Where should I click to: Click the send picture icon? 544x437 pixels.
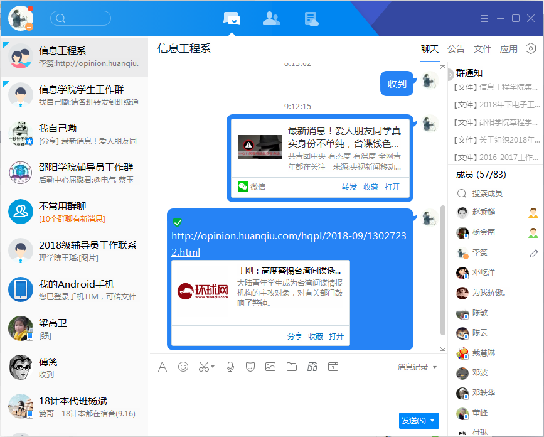click(x=270, y=367)
